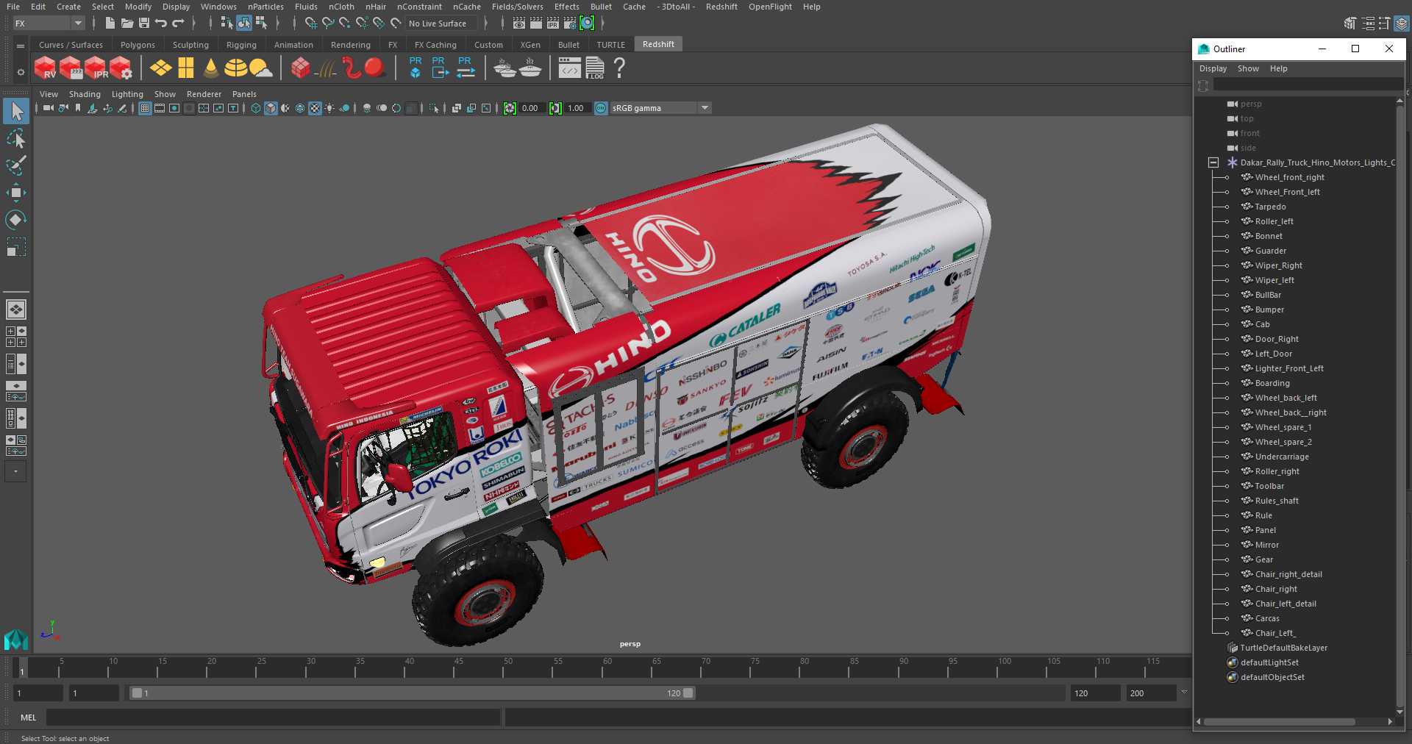Click the playback end time field 120
Image resolution: width=1412 pixels, height=744 pixels.
1095,693
